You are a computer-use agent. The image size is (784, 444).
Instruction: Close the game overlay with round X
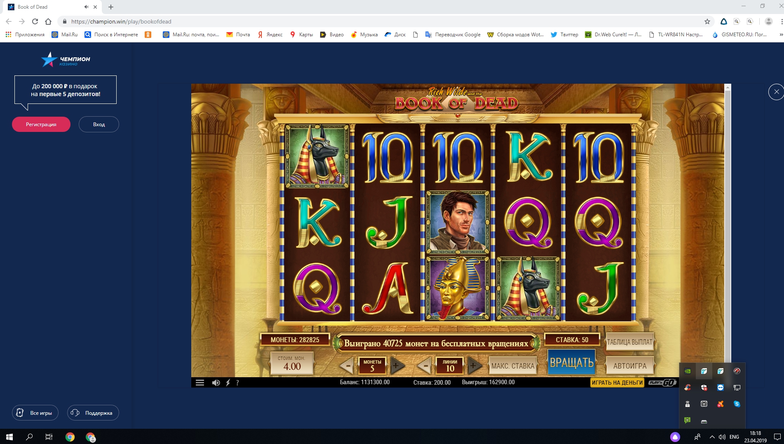(776, 92)
